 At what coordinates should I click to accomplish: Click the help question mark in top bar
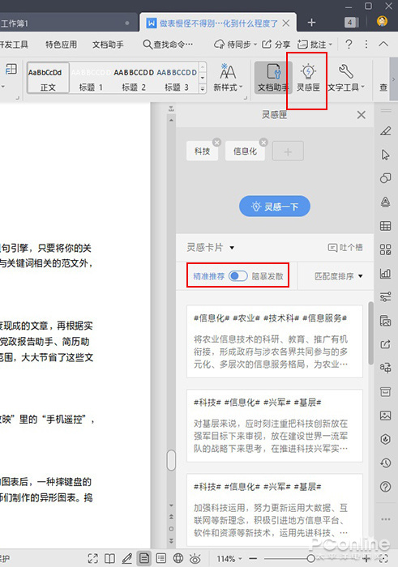[x=349, y=44]
